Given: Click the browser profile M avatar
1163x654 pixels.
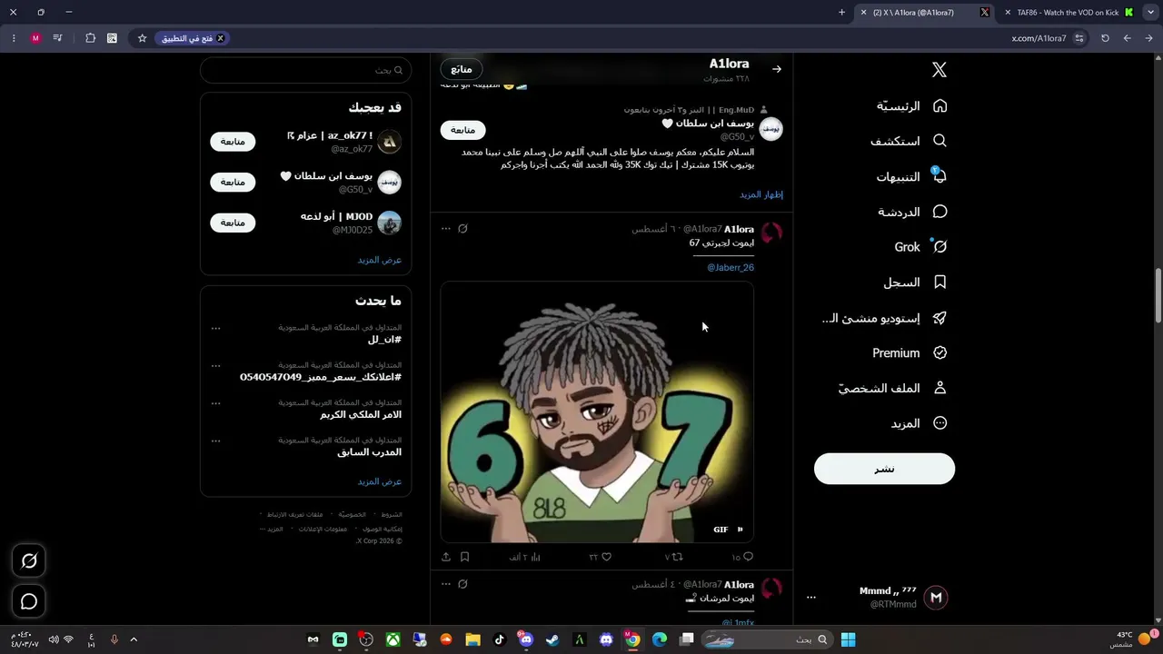Looking at the screenshot, I should click(35, 38).
